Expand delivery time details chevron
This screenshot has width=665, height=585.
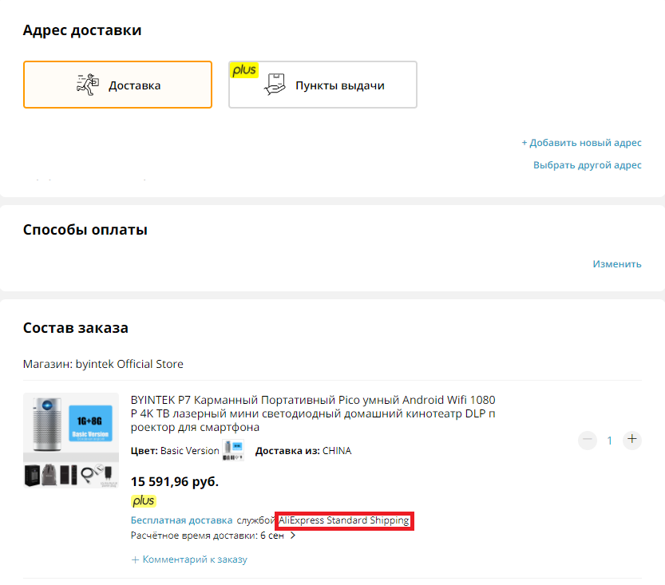(x=293, y=536)
